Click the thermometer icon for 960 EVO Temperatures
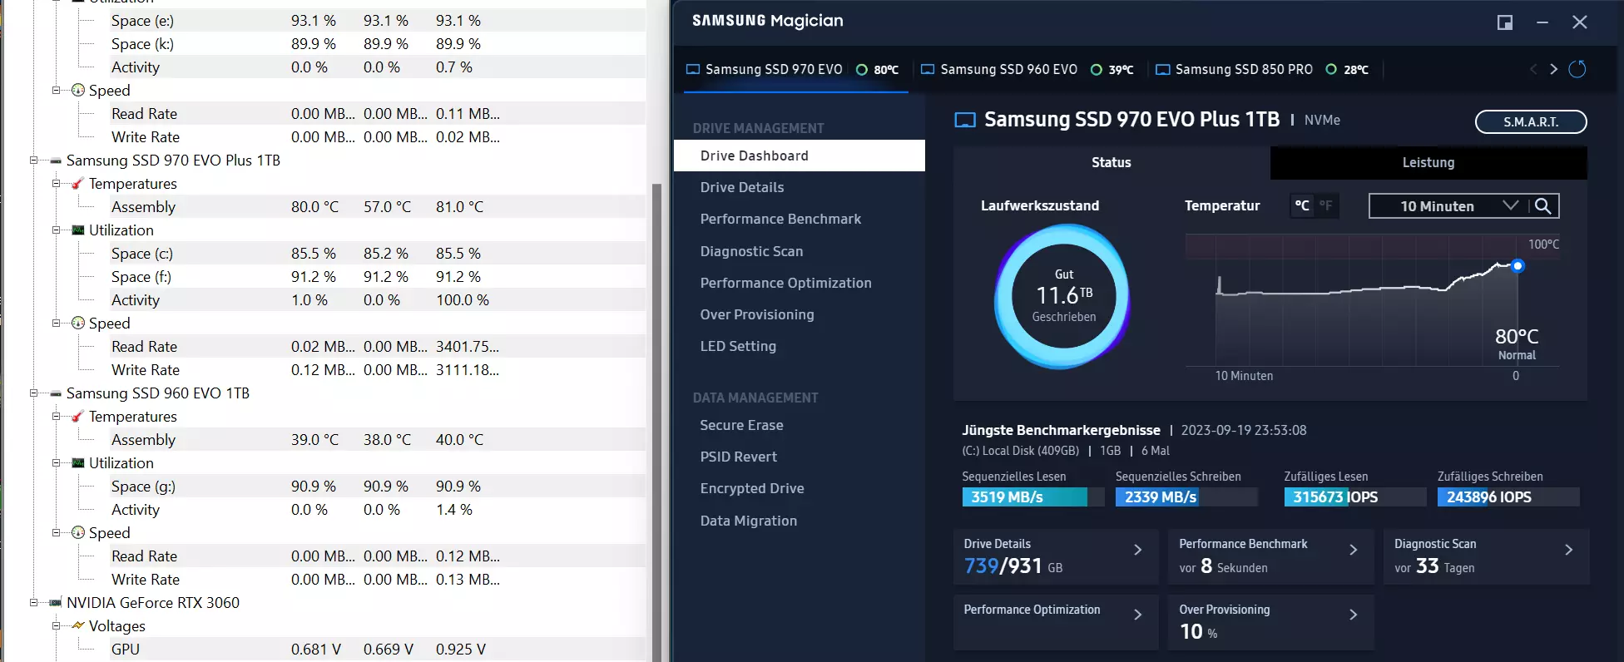Screen dimensions: 1624x662 pyautogui.click(x=77, y=417)
